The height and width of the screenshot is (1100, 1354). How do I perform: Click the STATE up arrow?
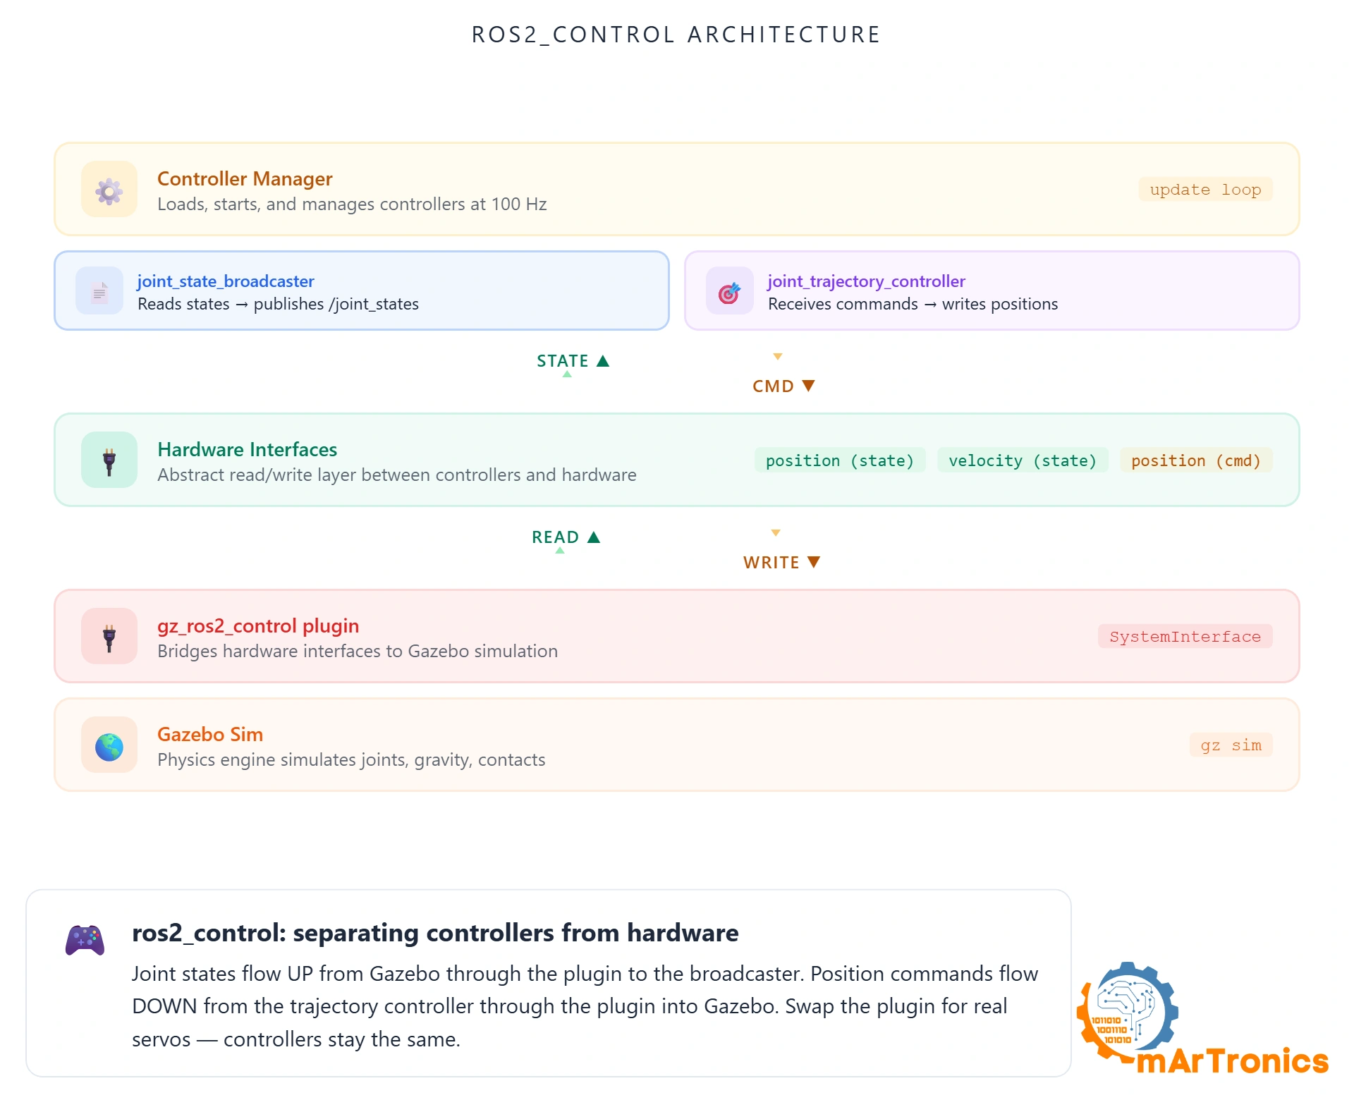tap(603, 361)
